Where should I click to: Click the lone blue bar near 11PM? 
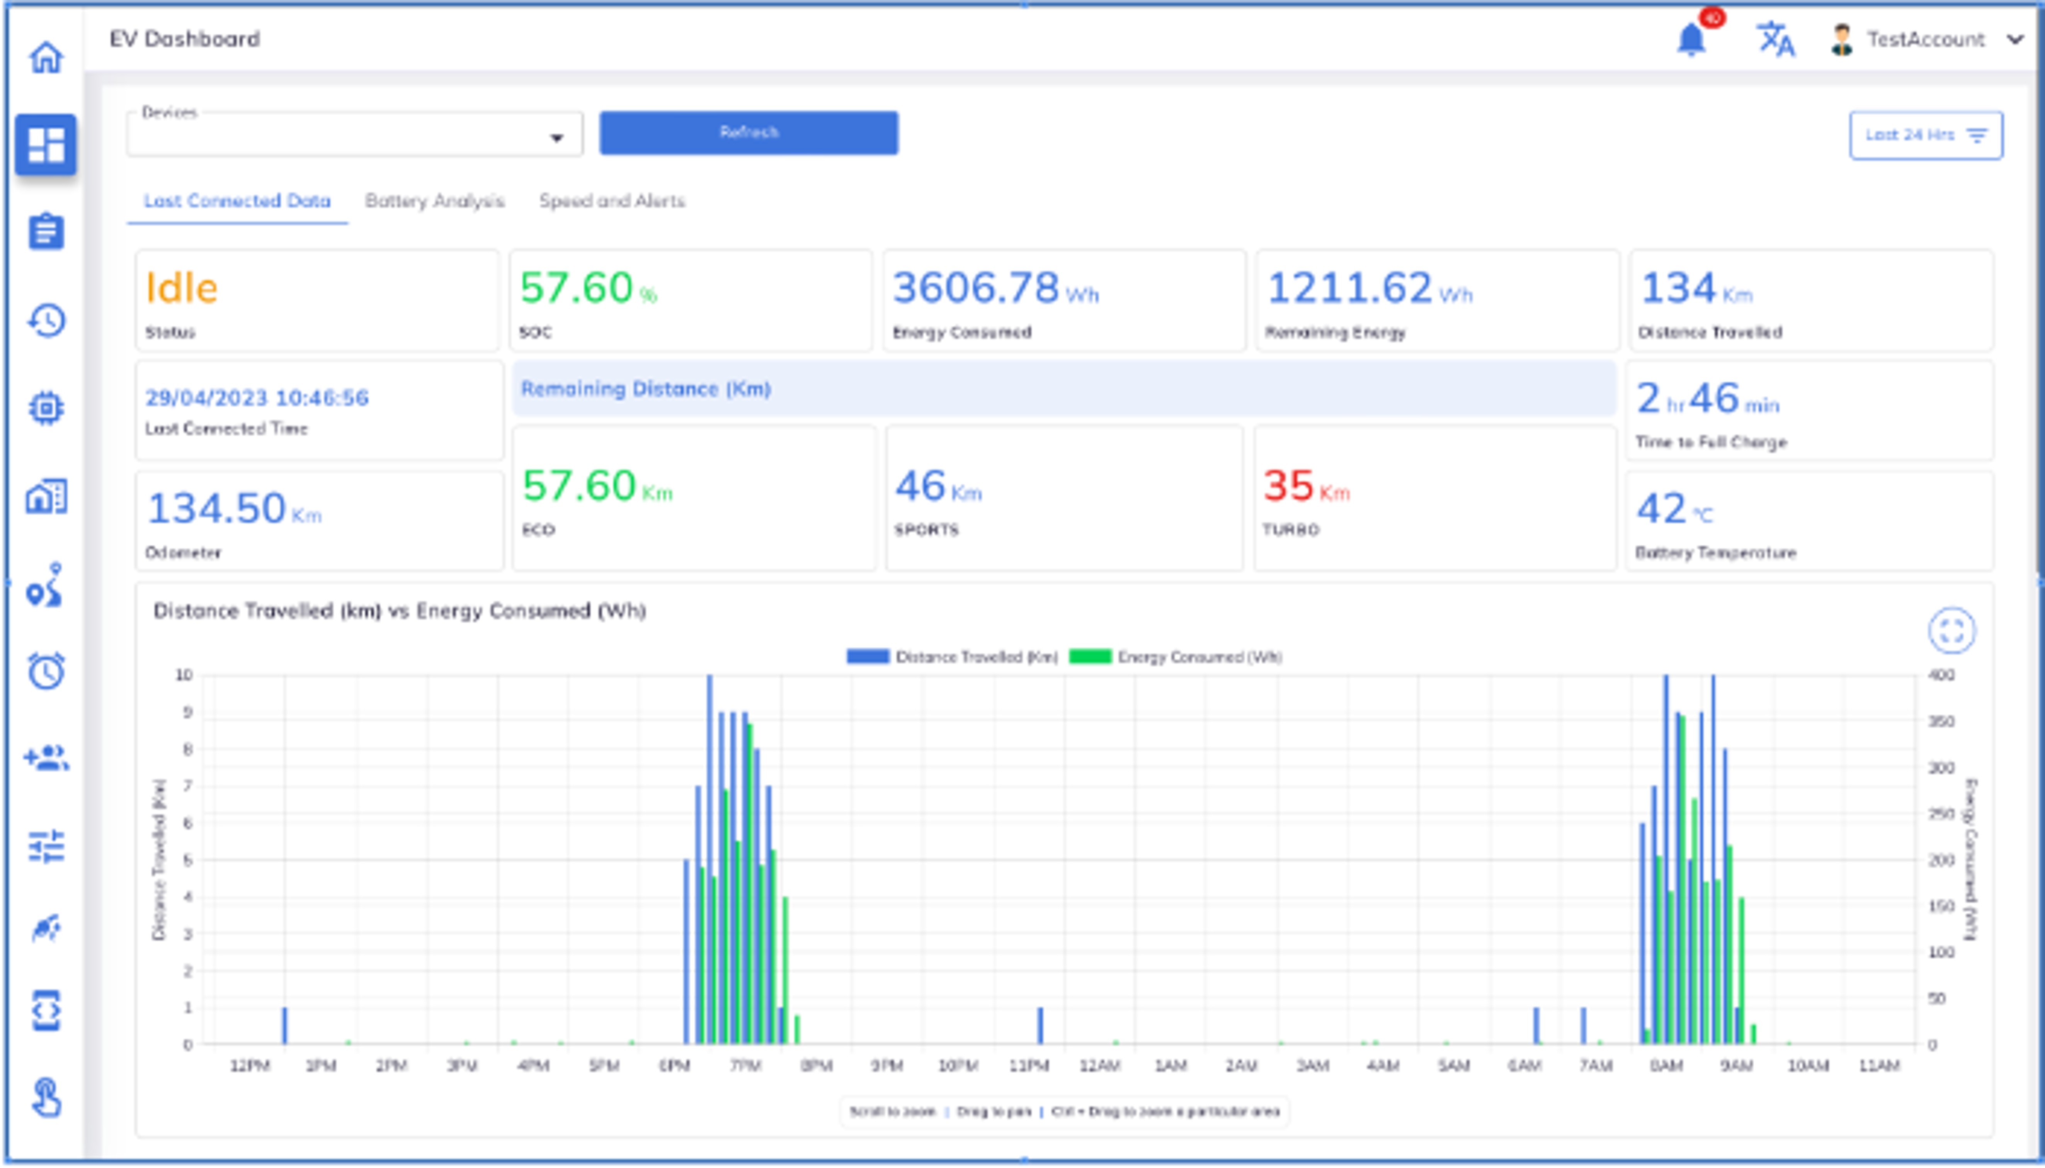pos(1040,1025)
